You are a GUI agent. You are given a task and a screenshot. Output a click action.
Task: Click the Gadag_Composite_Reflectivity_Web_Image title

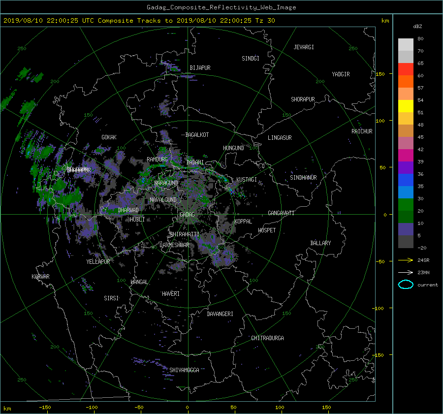tap(221, 7)
